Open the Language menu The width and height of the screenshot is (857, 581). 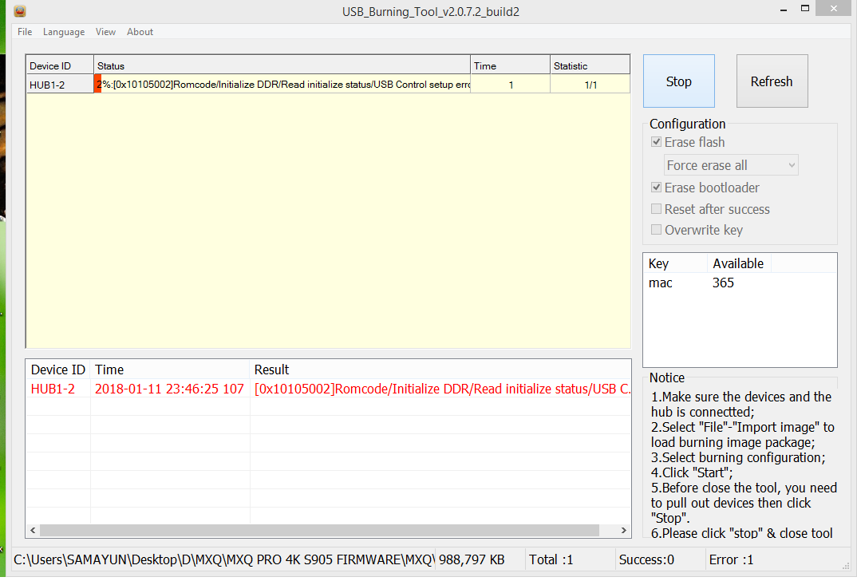coord(64,32)
